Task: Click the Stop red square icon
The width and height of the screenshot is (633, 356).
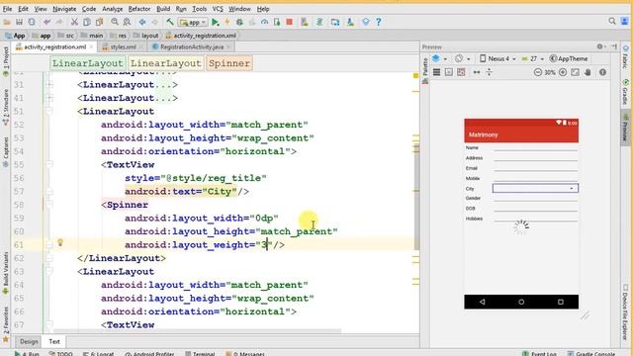Action: pos(289,22)
